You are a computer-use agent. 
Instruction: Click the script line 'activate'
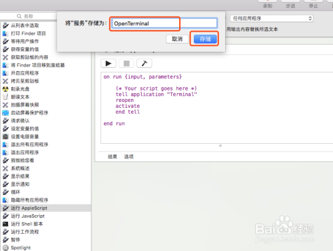(128, 106)
